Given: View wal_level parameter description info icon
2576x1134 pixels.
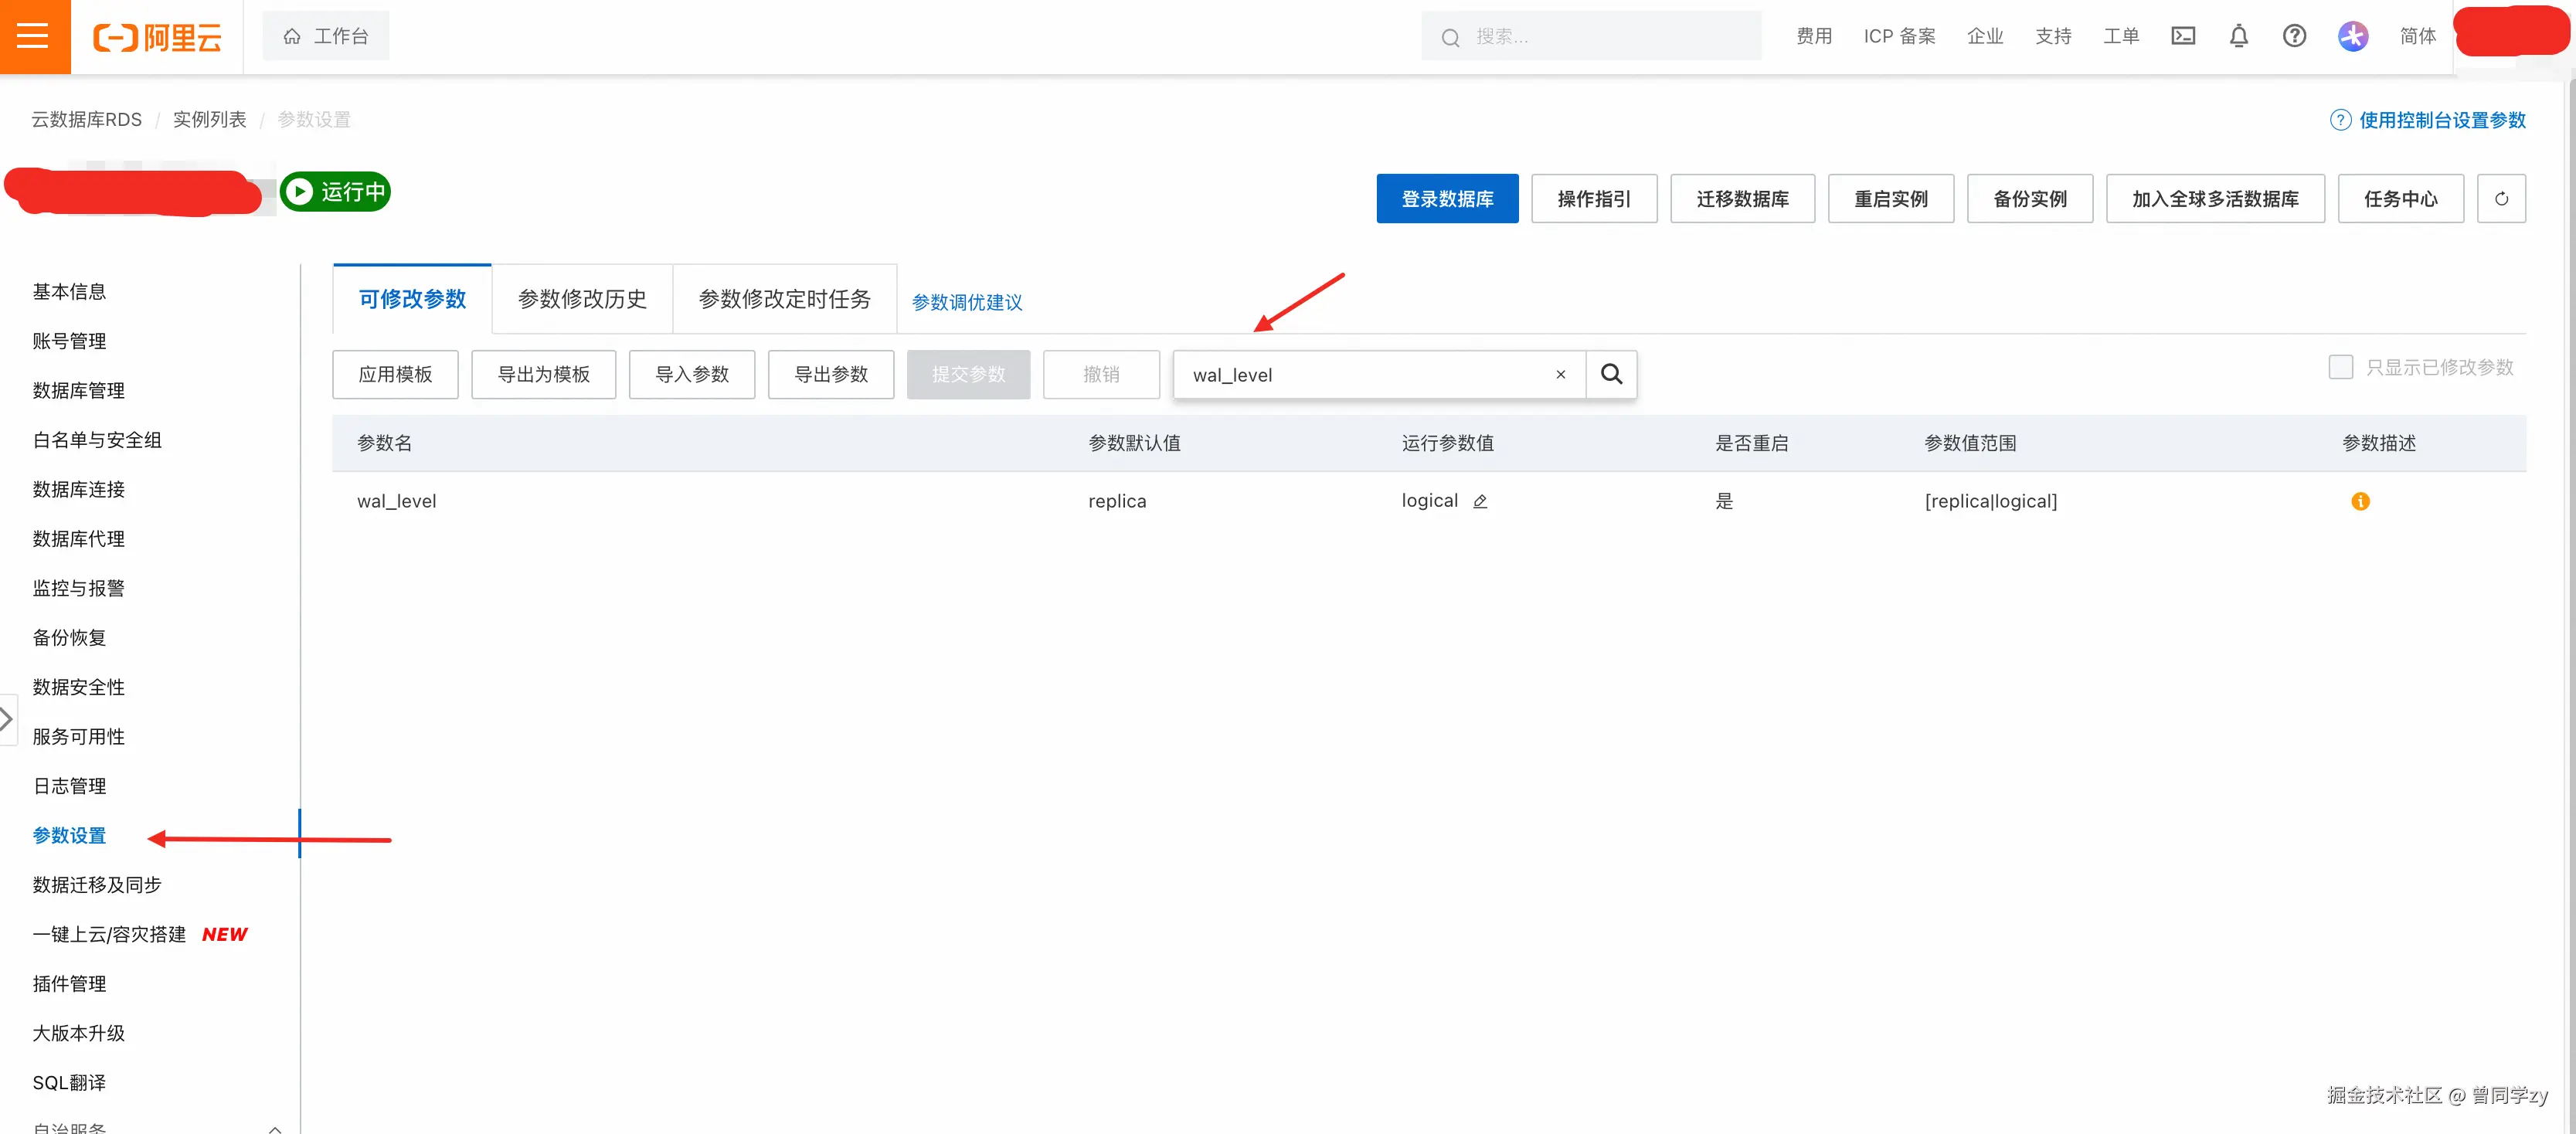Looking at the screenshot, I should [x=2361, y=501].
